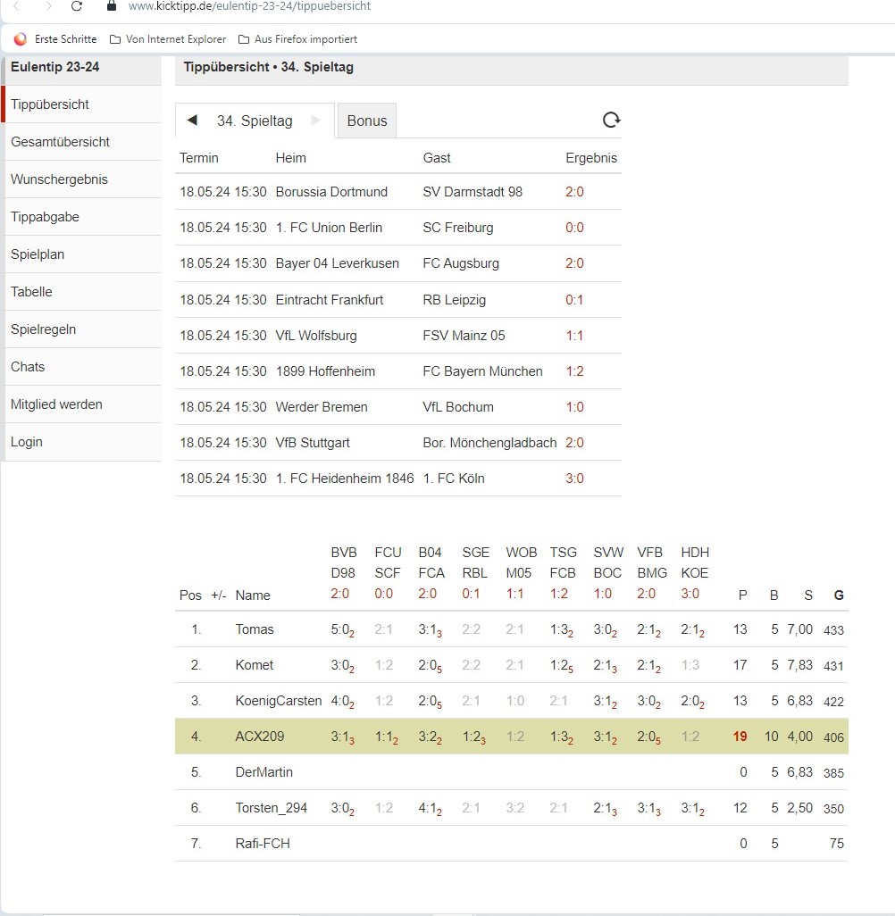Open Wunschergebnis in the sidebar

click(83, 179)
